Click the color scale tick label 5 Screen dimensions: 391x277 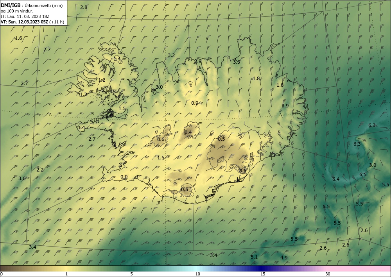tap(131, 274)
